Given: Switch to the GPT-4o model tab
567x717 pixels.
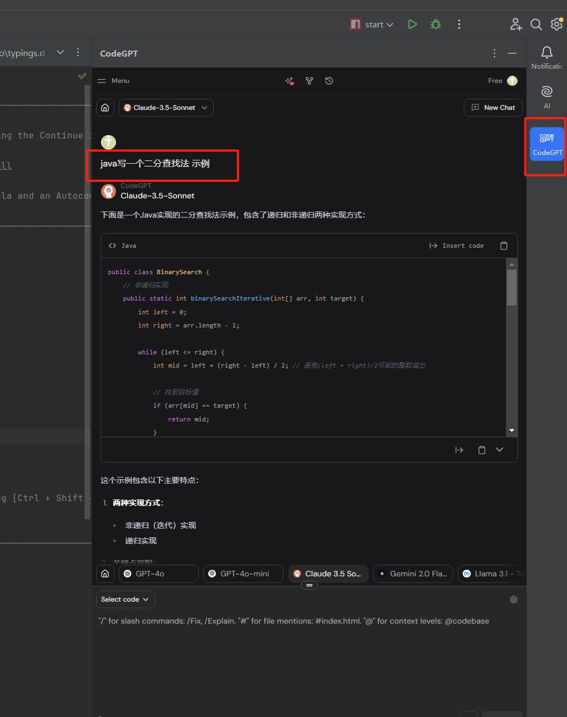Looking at the screenshot, I should point(159,574).
